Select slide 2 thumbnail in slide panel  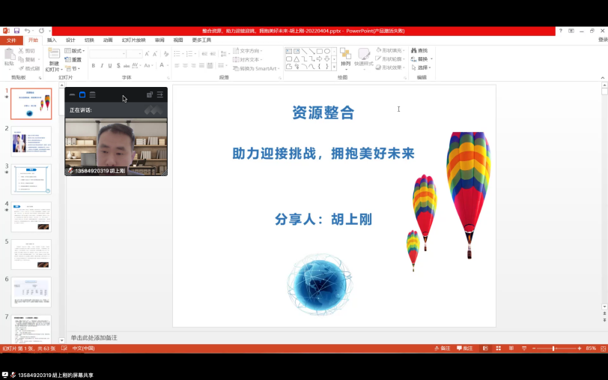click(31, 140)
